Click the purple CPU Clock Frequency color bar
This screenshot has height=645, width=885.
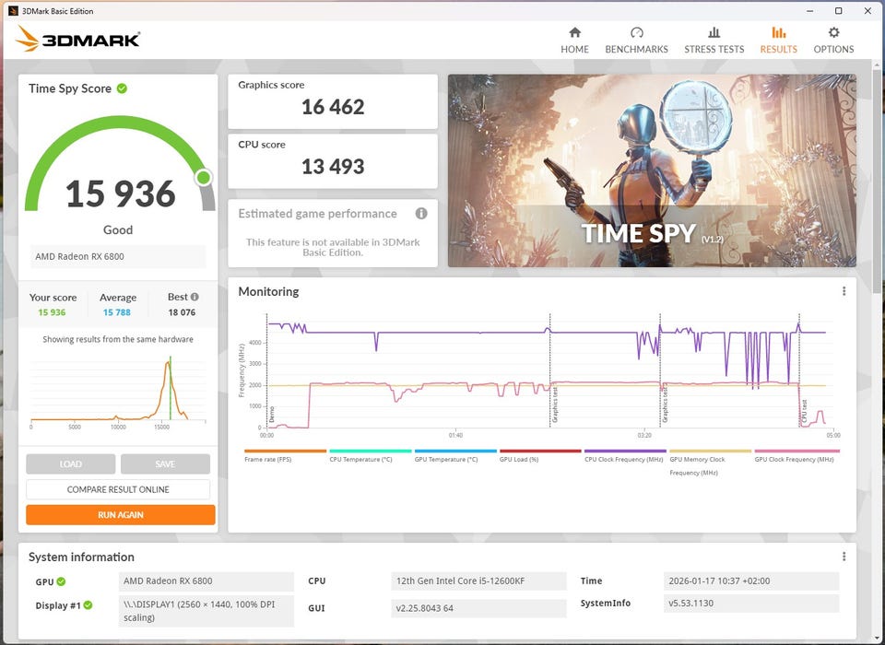click(625, 451)
